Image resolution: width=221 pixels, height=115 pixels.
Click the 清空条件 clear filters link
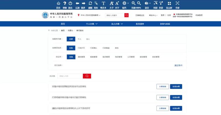pyautogui.click(x=178, y=66)
